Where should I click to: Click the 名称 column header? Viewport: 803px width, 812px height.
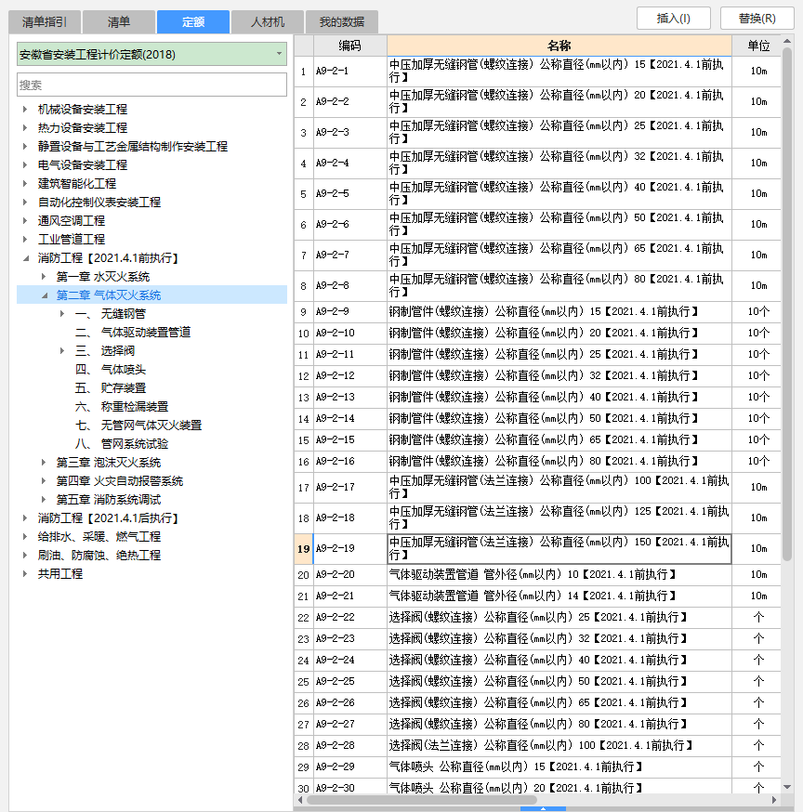(559, 46)
